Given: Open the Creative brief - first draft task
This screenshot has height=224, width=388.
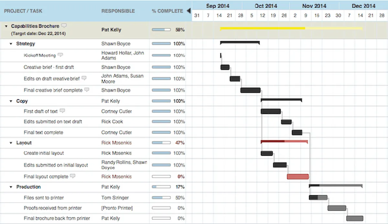Looking at the screenshot, I should (x=49, y=67).
